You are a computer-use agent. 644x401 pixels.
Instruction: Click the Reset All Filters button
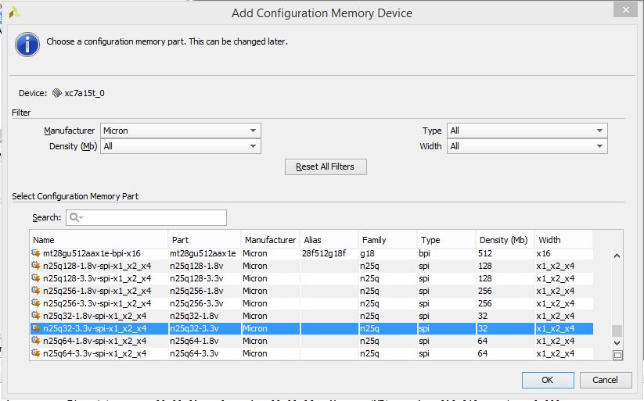326,166
